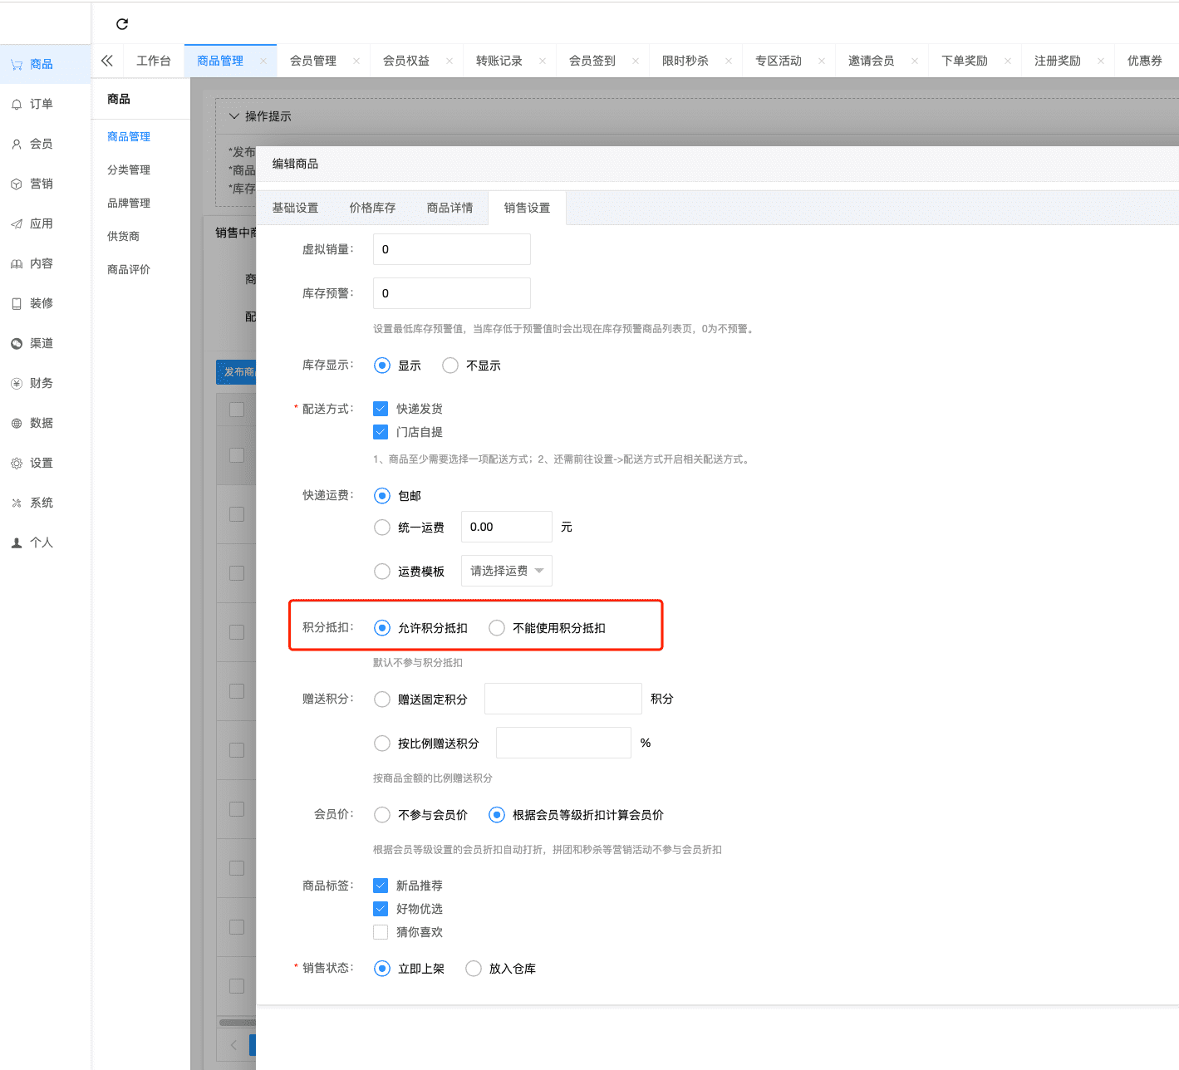Check the 猜你喜欢 product tag
Screen dimensions: 1179x1070
381,932
